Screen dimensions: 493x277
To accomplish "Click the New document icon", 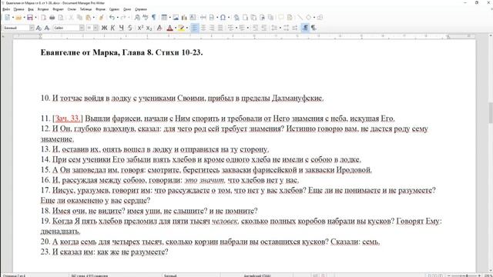I will (7, 18).
